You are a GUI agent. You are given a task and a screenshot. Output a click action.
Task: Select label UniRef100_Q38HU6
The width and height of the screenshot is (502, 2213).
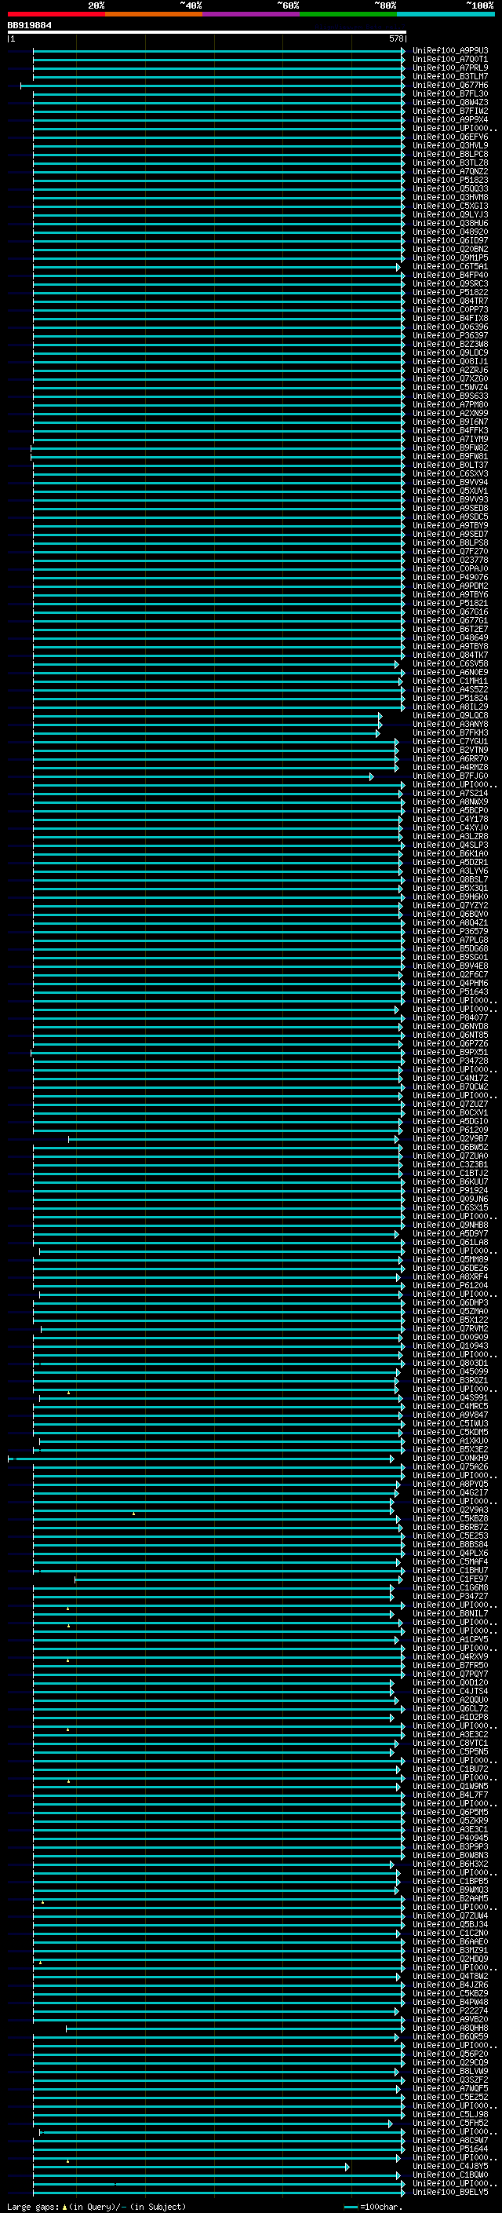pos(450,224)
